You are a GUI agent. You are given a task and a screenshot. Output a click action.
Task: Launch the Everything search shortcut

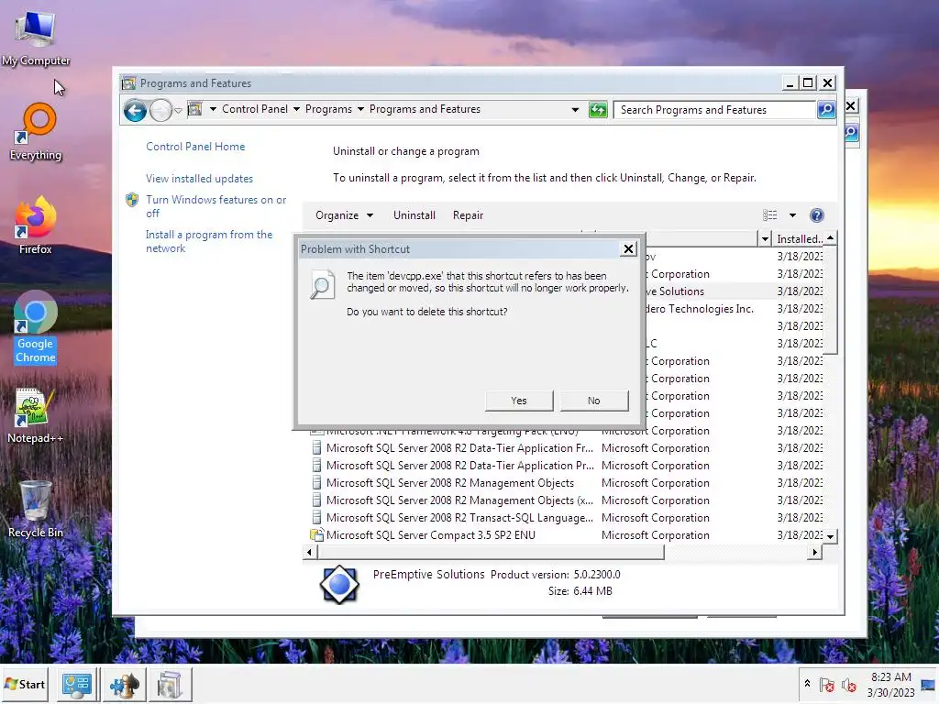[x=36, y=132]
